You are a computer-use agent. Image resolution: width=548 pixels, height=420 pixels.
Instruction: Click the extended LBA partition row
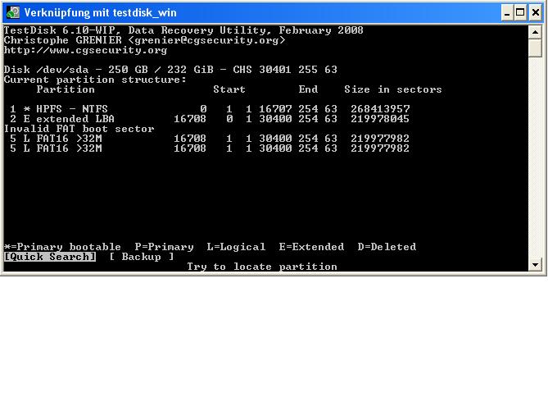210,119
